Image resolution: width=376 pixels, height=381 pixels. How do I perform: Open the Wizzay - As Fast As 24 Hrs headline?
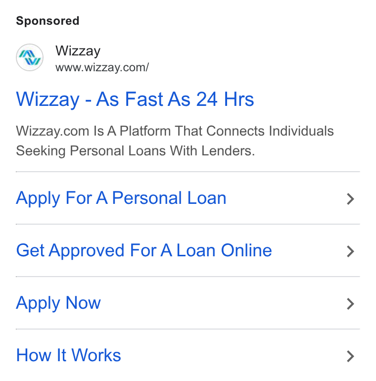tap(135, 99)
